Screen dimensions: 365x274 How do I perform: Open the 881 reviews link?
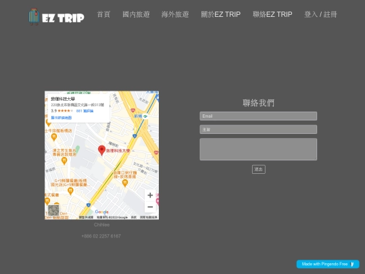(x=84, y=111)
